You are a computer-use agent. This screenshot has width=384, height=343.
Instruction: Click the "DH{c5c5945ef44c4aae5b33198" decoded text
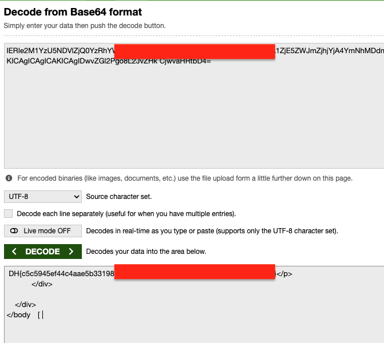pyautogui.click(x=61, y=274)
